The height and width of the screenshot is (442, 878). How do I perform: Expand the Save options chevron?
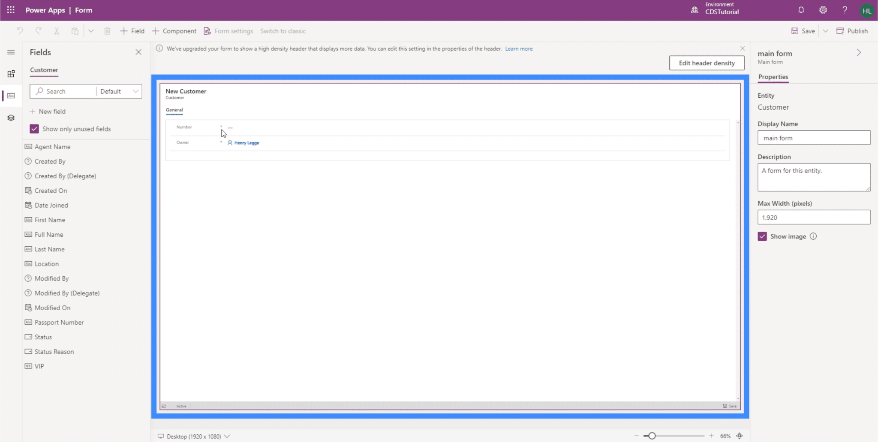[826, 31]
